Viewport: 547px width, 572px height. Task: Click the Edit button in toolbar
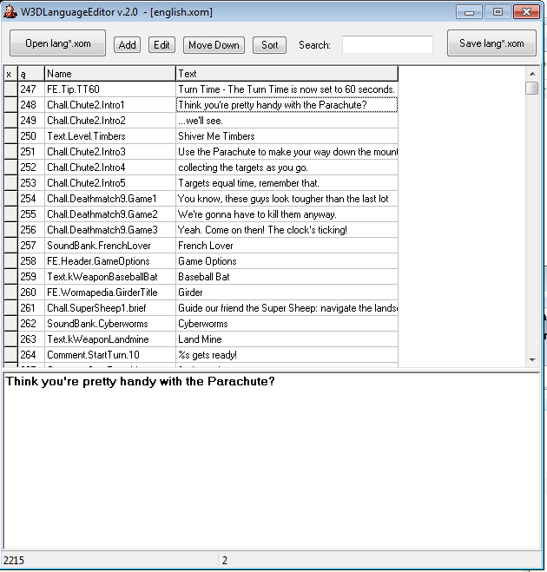coord(161,45)
